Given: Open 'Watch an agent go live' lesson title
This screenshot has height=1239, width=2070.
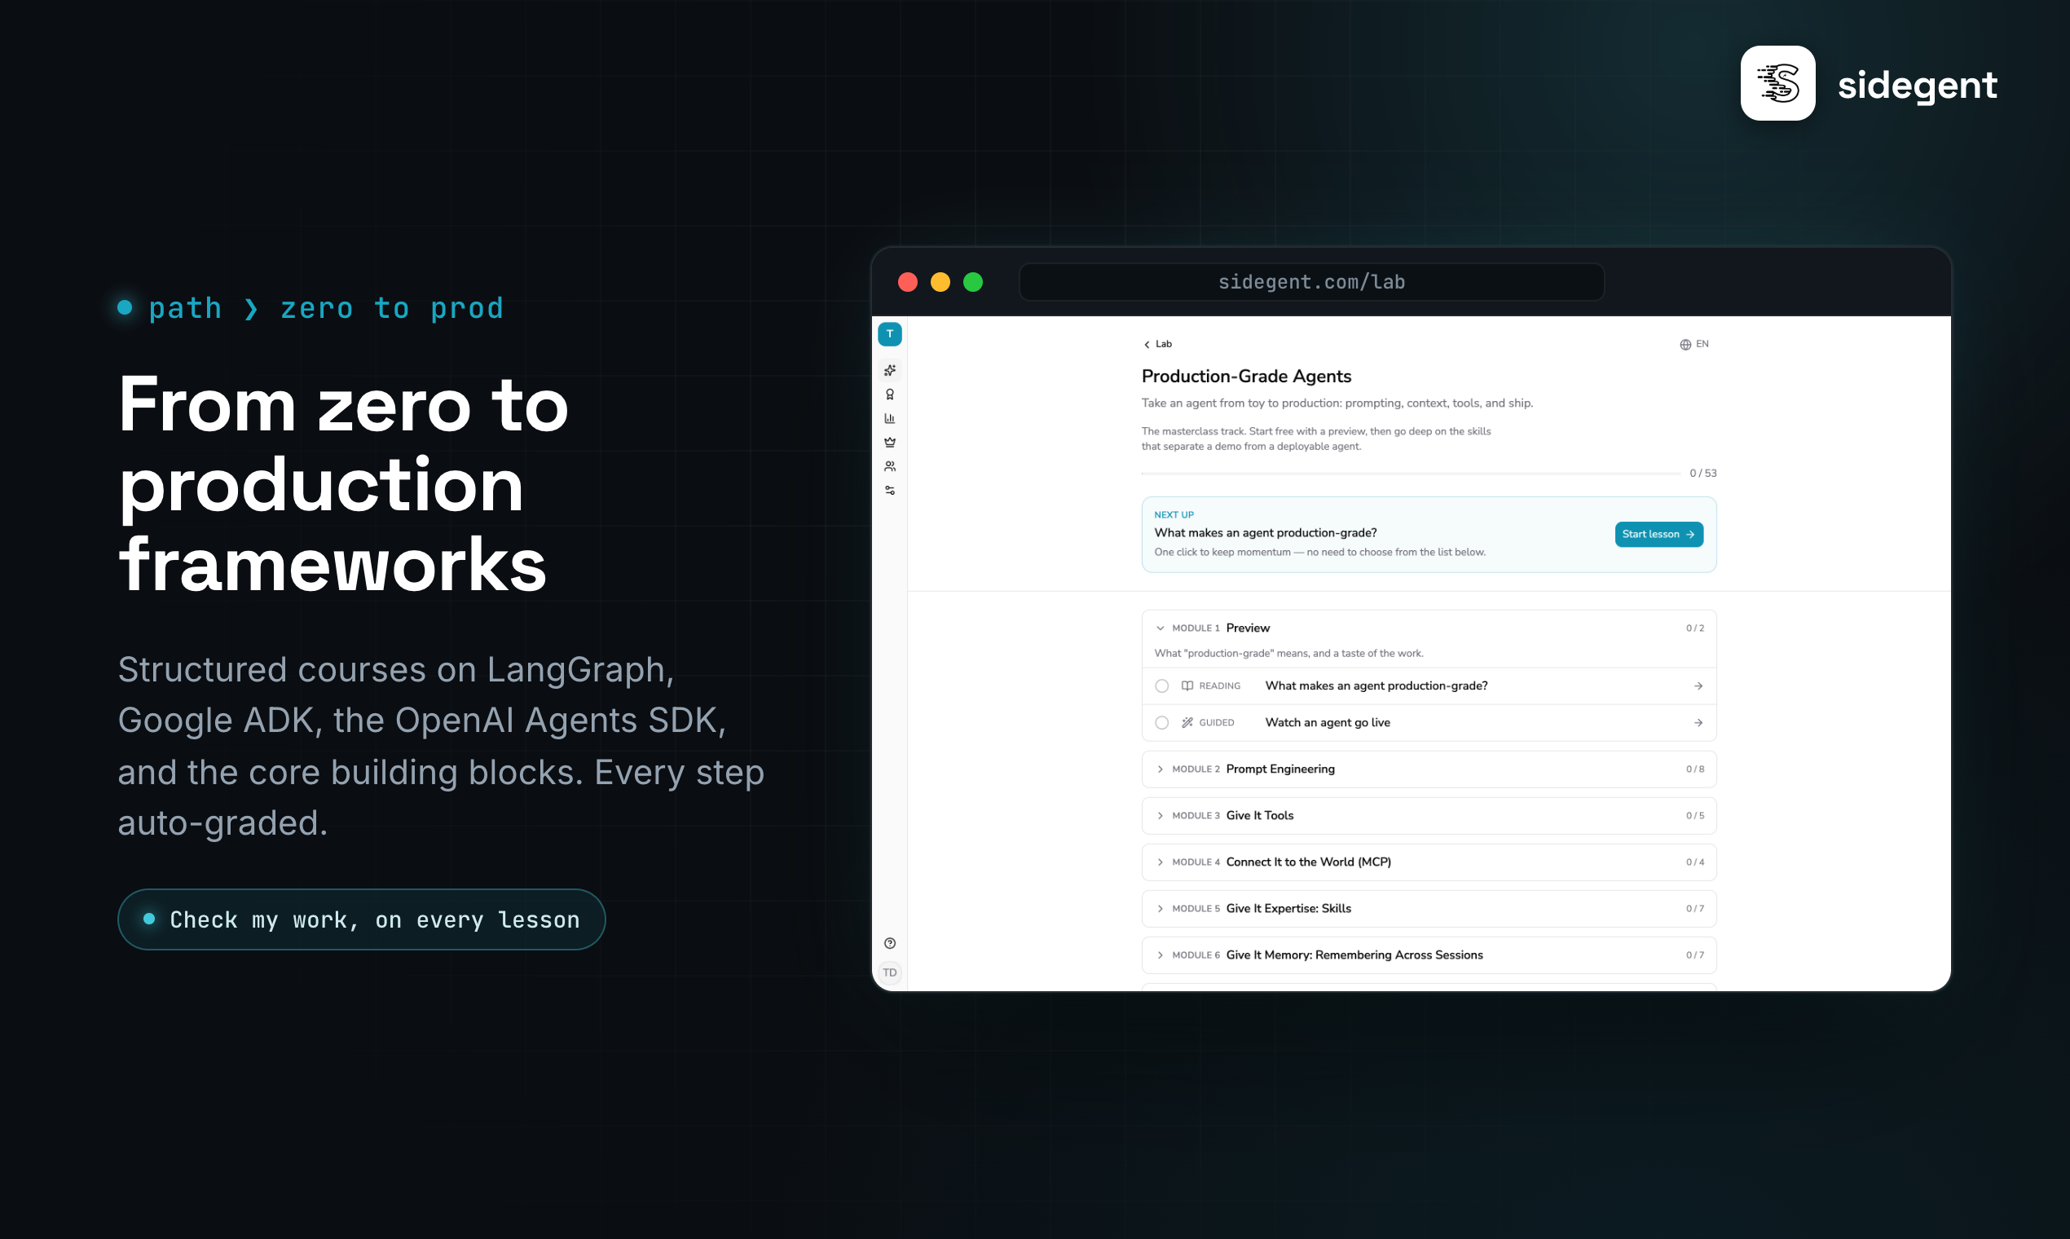Looking at the screenshot, I should [1327, 722].
